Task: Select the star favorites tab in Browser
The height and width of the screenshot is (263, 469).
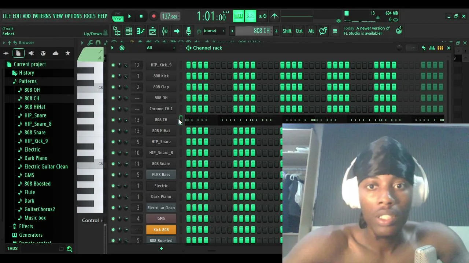Action: point(68,53)
